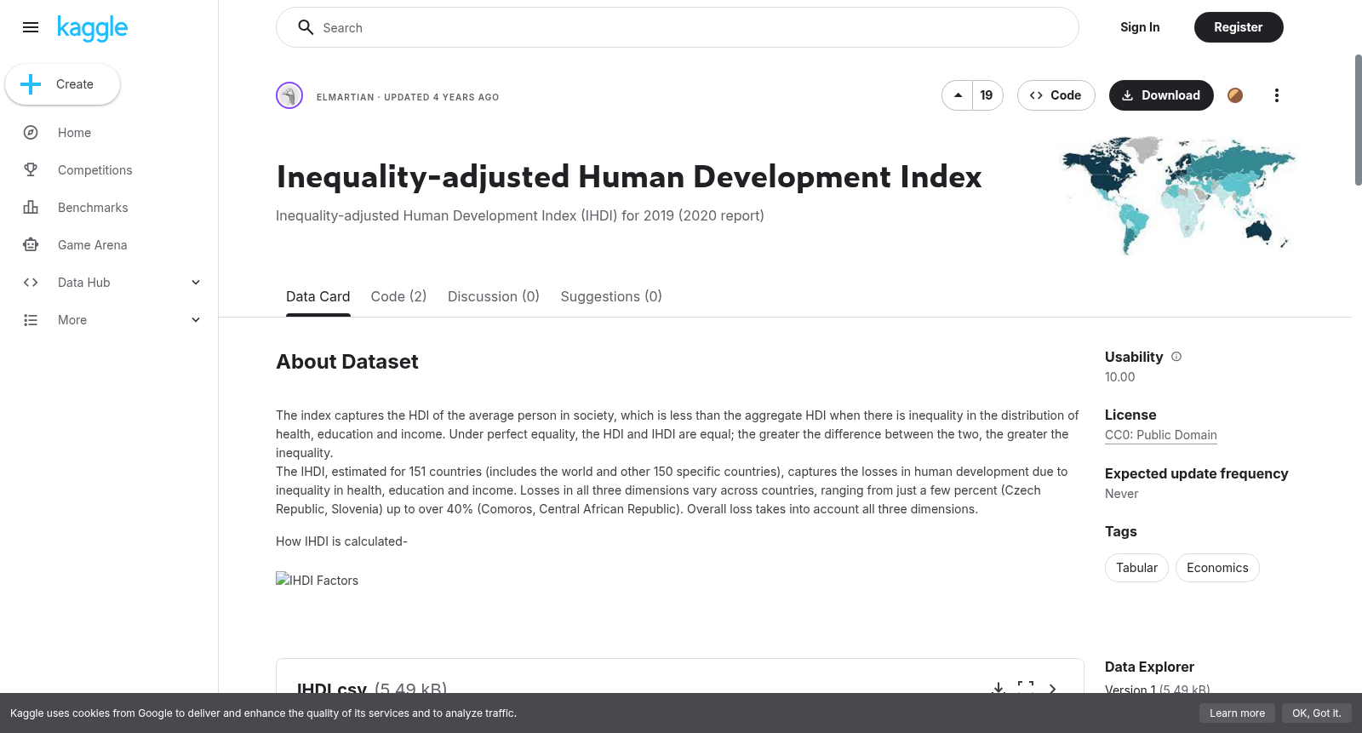This screenshot has height=733, width=1362.
Task: Click into the Search field
Action: click(678, 27)
